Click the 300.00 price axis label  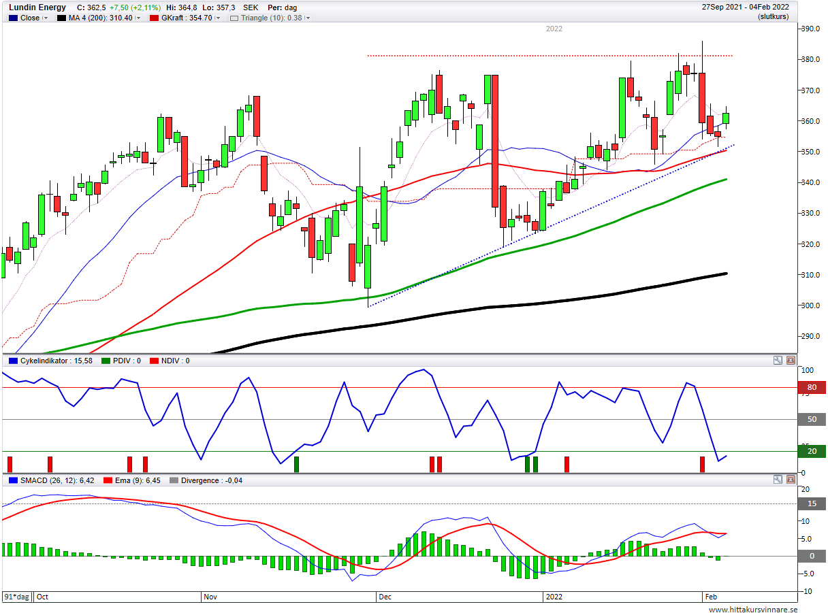tap(812, 305)
